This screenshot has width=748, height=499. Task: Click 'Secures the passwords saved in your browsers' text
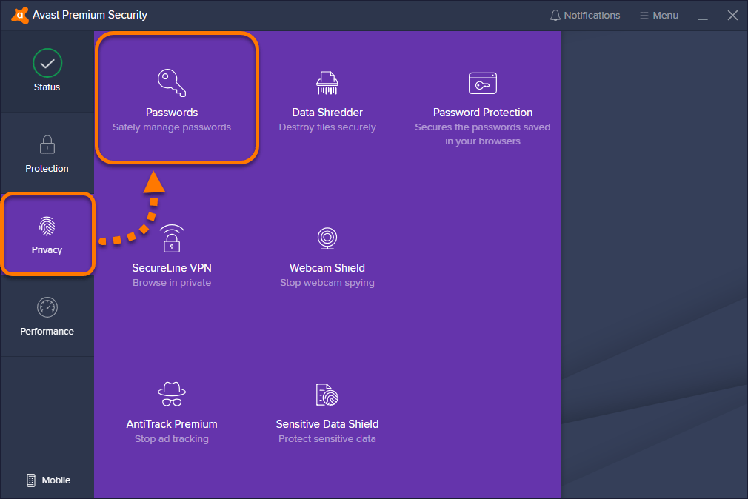pyautogui.click(x=483, y=134)
